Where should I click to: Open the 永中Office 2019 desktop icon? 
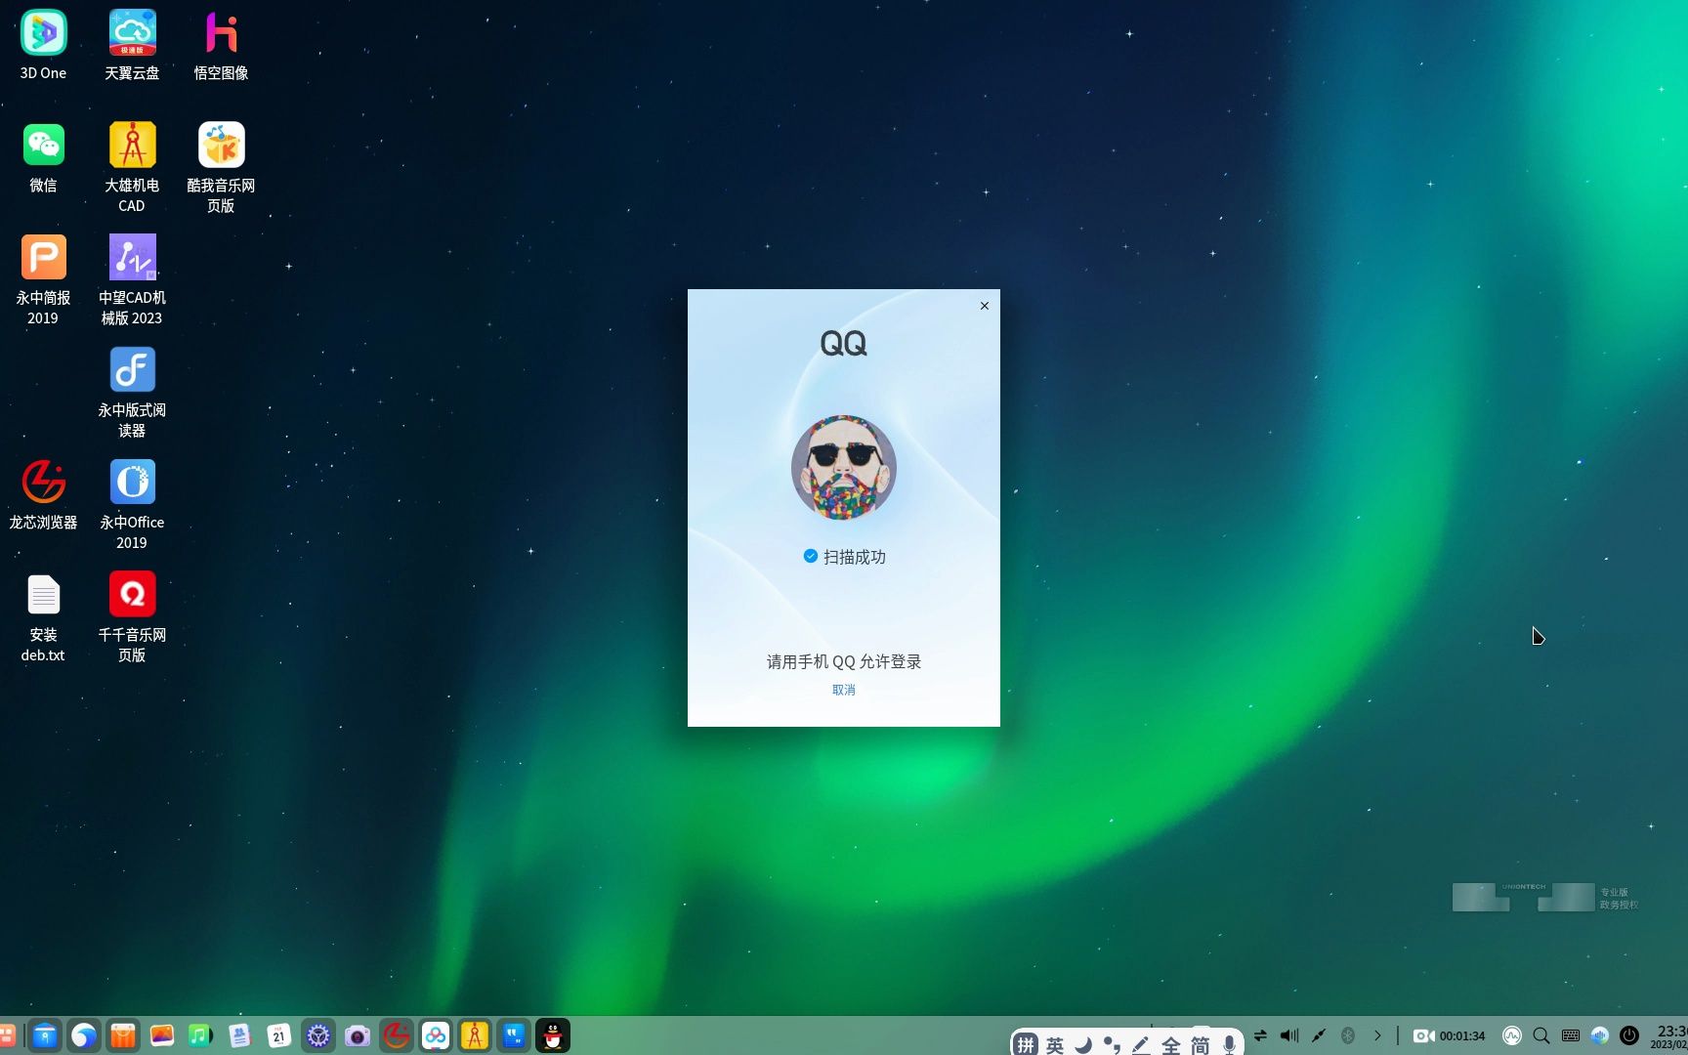click(132, 503)
